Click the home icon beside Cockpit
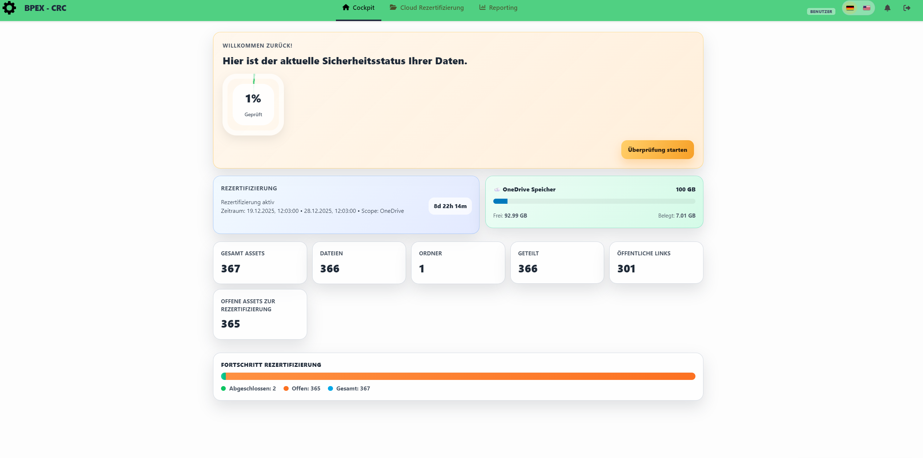 tap(346, 8)
